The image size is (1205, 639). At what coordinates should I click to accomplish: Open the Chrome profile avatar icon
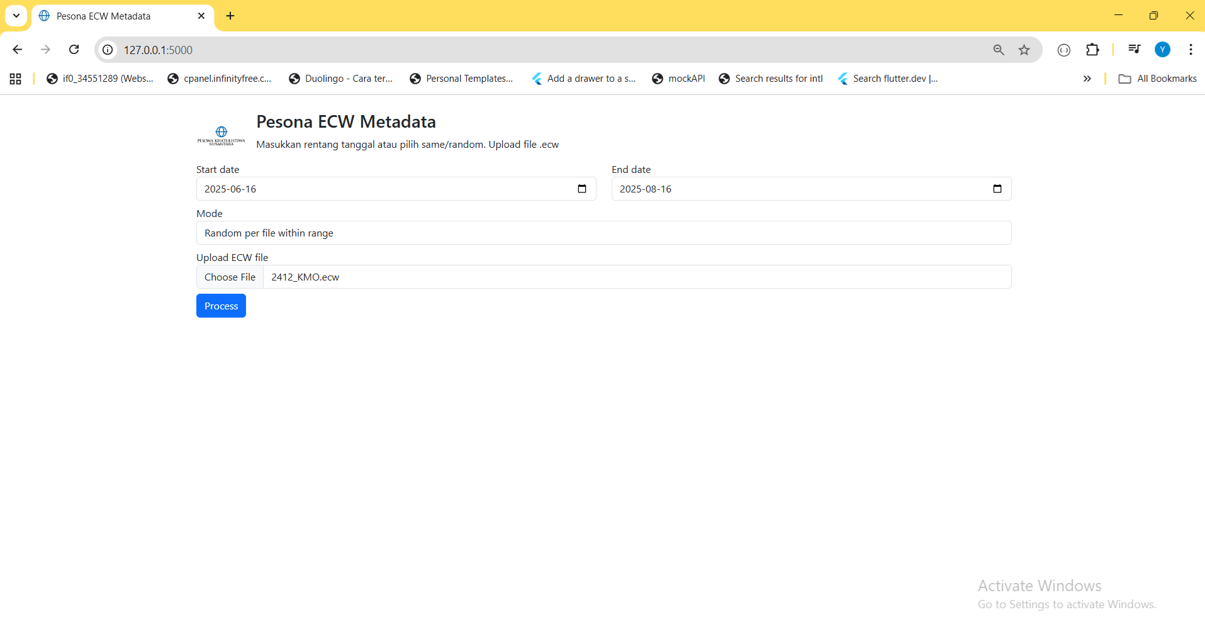tap(1162, 50)
